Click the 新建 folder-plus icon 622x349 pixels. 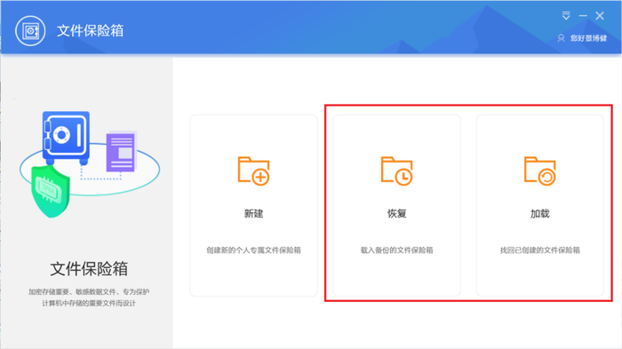(x=253, y=171)
